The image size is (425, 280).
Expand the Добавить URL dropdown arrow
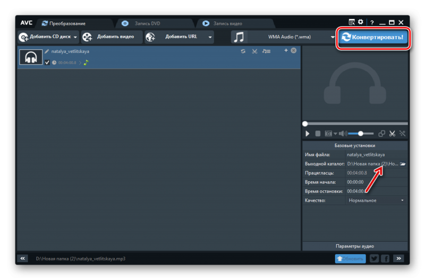210,37
